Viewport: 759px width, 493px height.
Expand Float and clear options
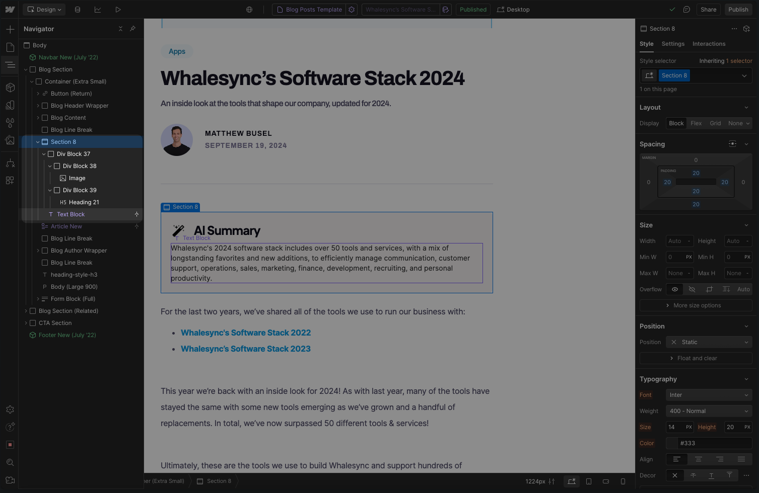(x=696, y=358)
